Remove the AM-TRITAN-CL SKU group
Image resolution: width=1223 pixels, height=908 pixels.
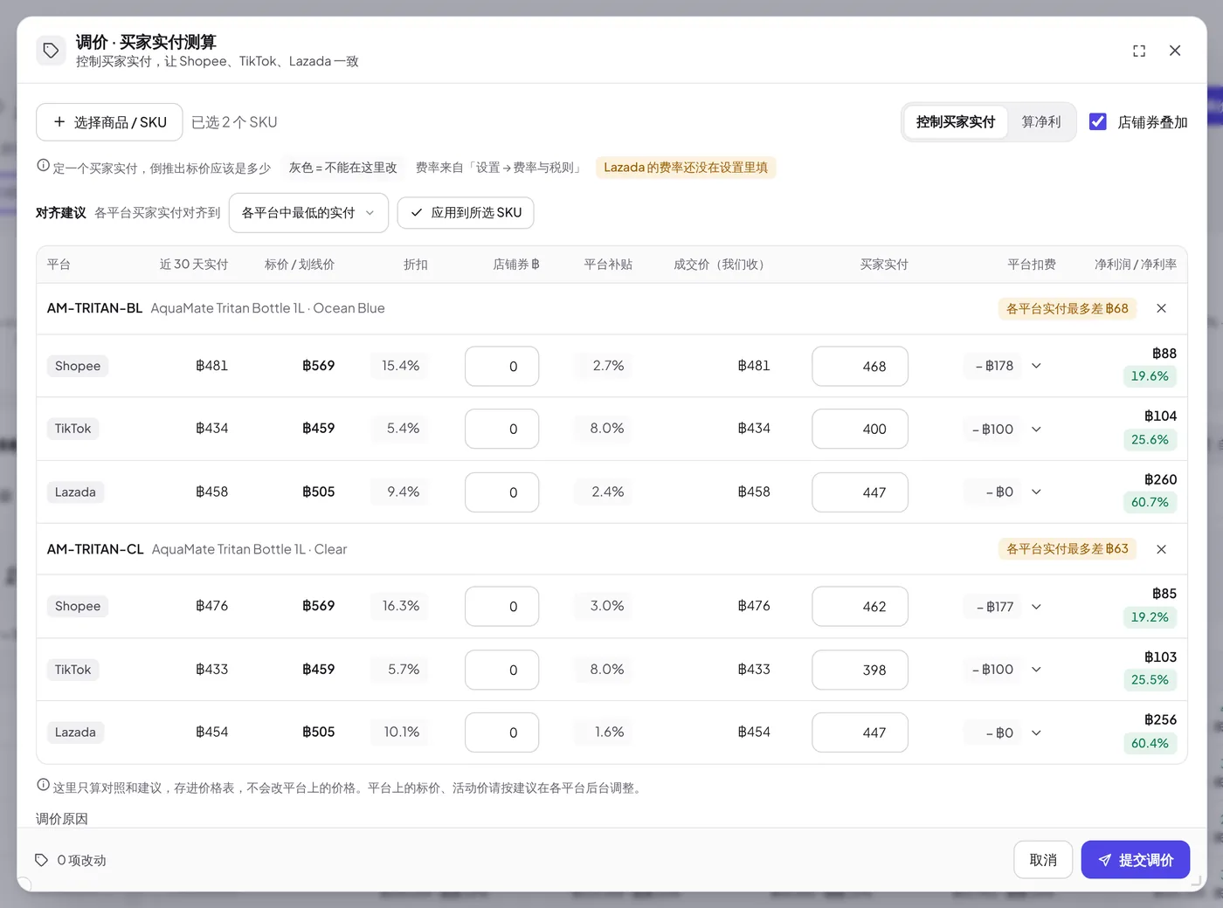pos(1161,549)
